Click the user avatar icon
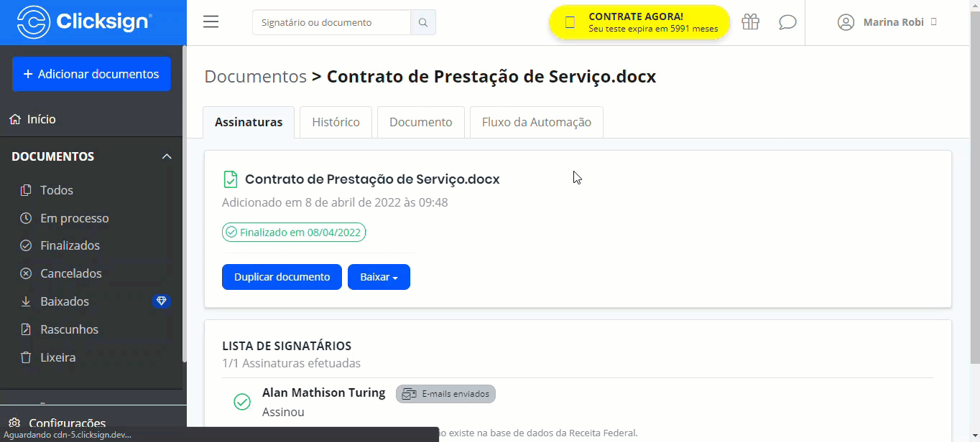Viewport: 980px width, 442px height. (846, 22)
